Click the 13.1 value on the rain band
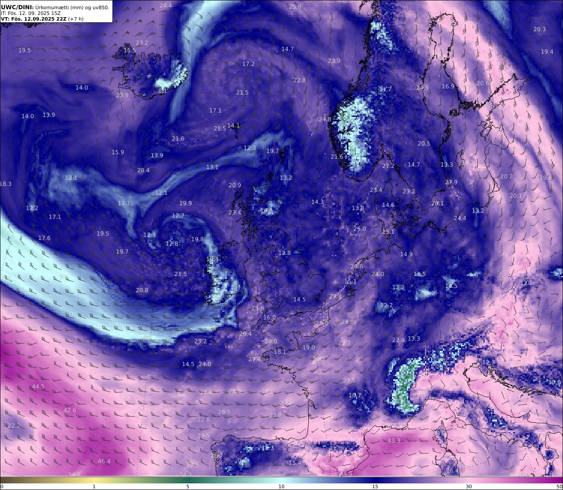 [212, 167]
